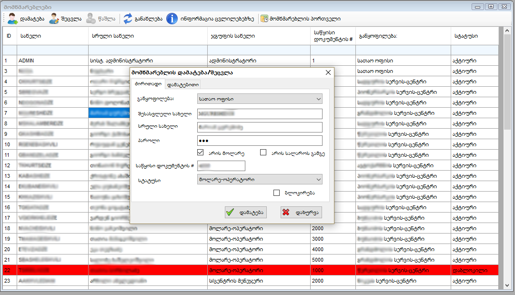Switch to the დამატებითი tab
This screenshot has width=515, height=295.
point(182,84)
